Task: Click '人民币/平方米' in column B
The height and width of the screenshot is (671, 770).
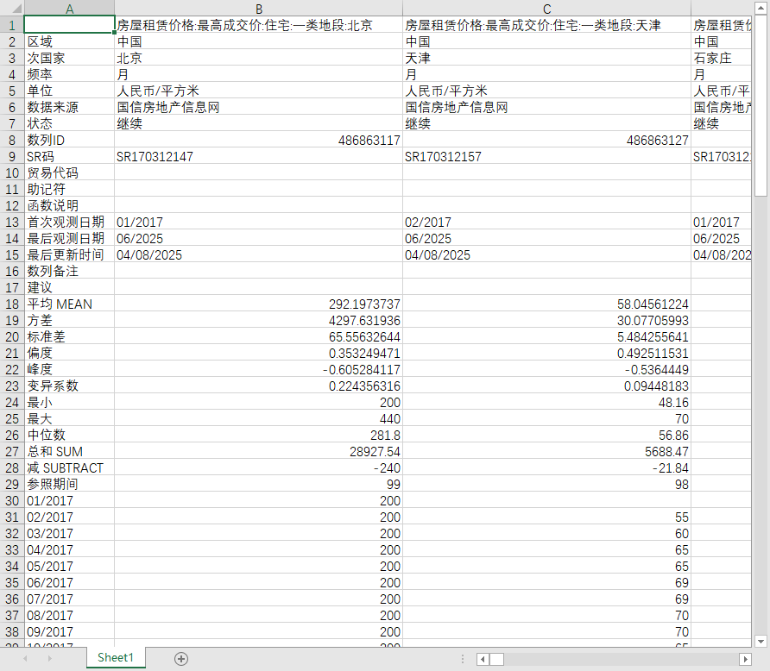Action: (x=259, y=91)
